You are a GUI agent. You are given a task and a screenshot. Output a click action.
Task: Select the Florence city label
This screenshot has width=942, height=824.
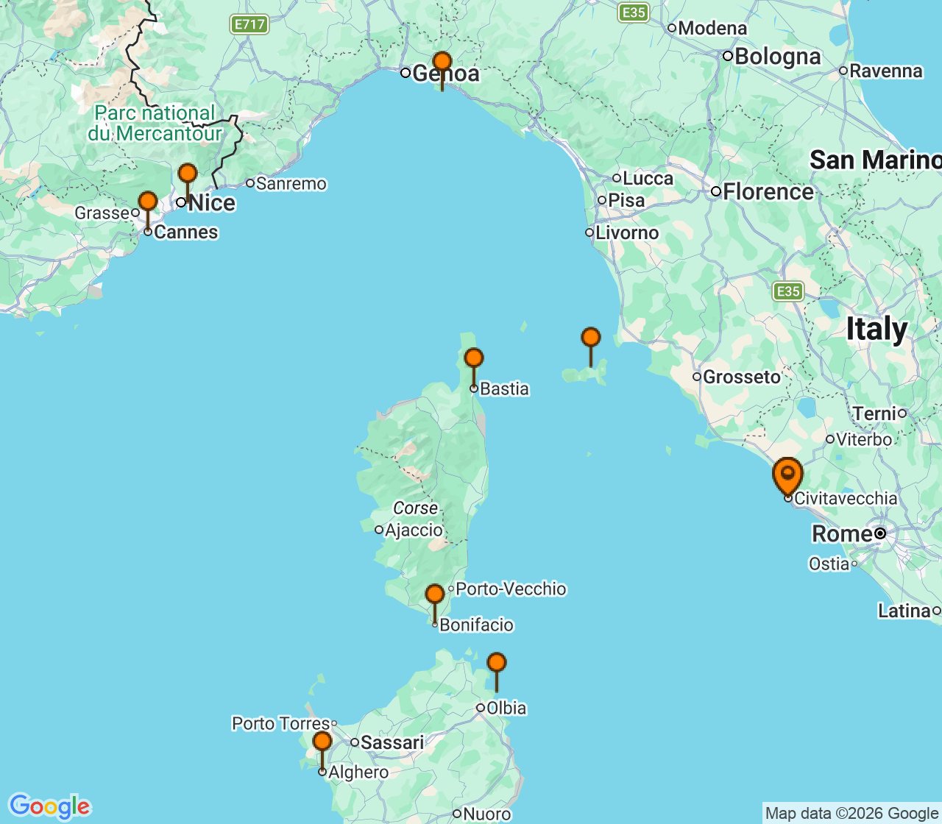pyautogui.click(x=768, y=192)
